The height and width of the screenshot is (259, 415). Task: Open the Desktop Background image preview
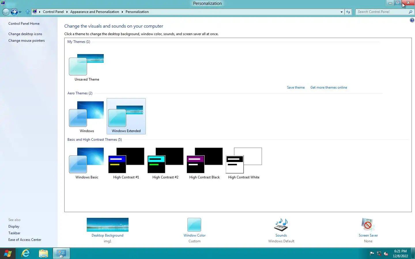tap(107, 225)
